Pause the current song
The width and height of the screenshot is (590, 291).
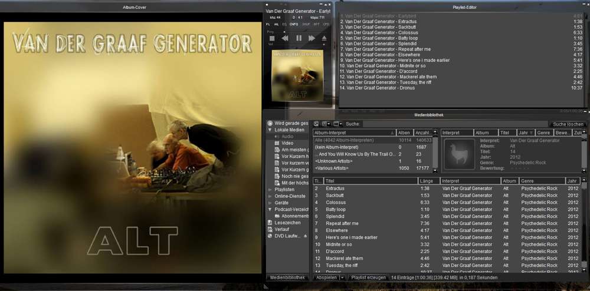coord(299,38)
